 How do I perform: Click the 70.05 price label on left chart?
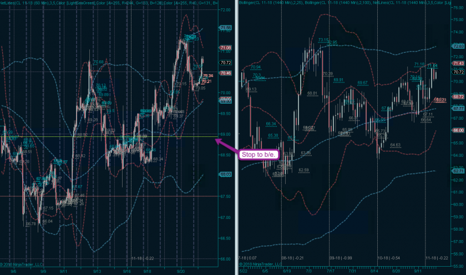[200, 88]
